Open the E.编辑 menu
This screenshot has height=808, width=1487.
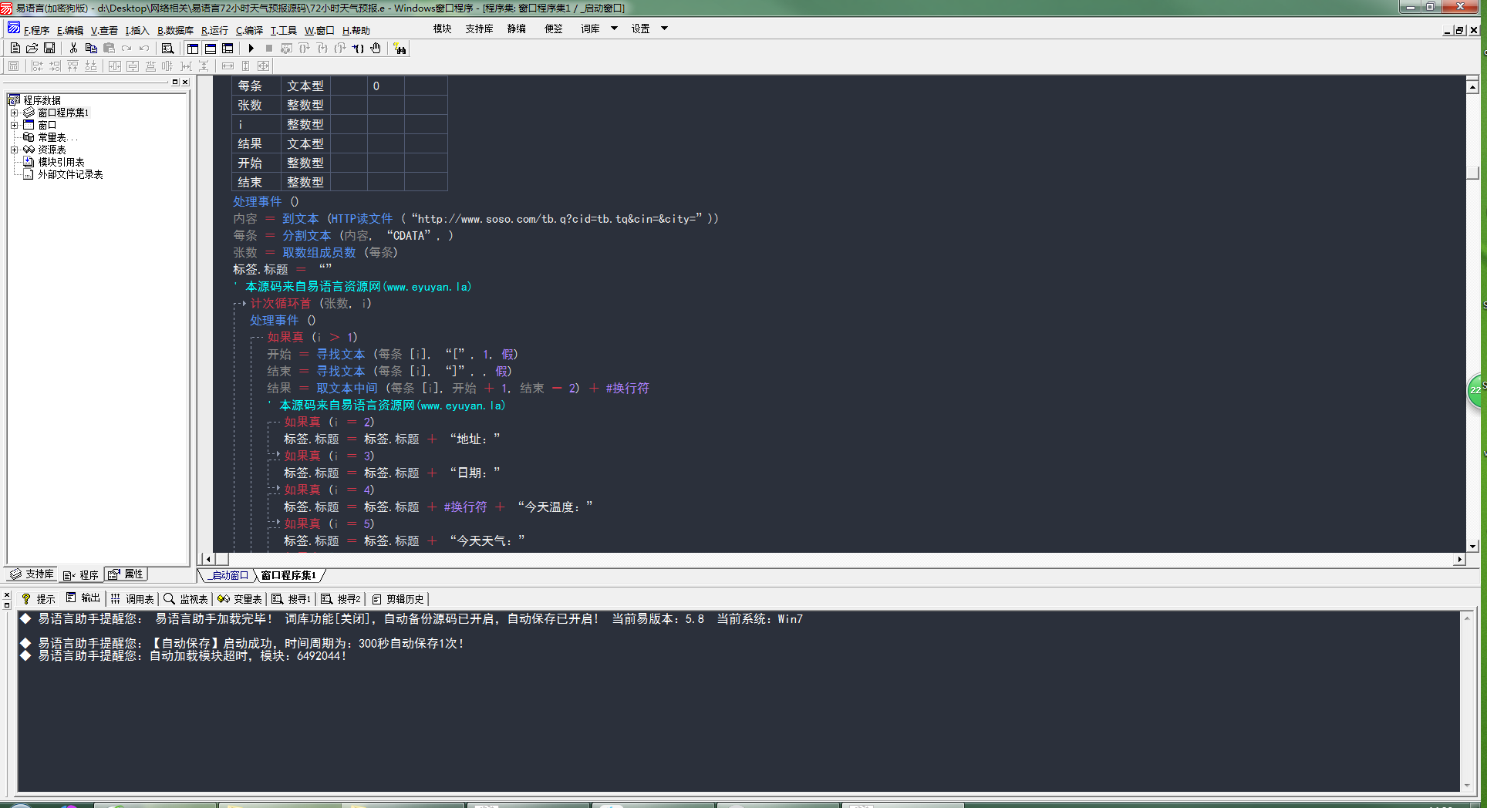pyautogui.click(x=69, y=30)
